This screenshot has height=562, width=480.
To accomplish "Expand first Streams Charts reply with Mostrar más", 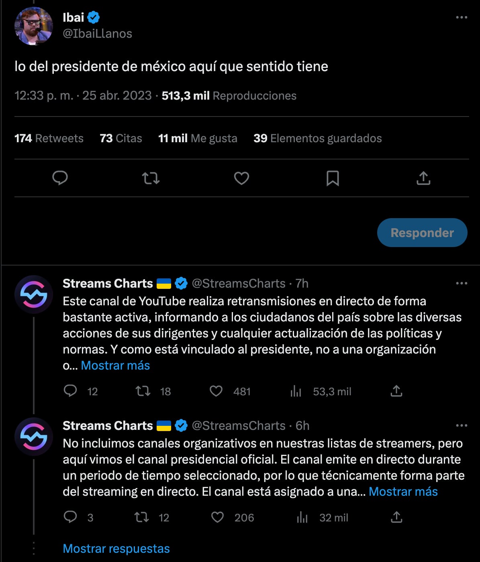I will click(x=115, y=366).
